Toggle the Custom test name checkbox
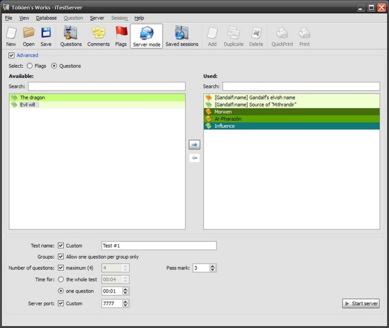Screen dimensions: 389x328 click(61, 245)
